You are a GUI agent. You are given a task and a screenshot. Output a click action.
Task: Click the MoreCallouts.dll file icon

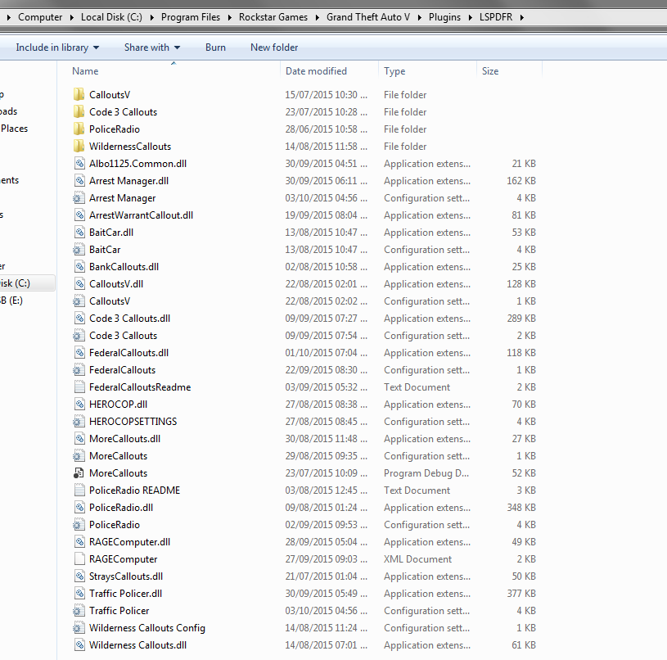click(x=79, y=439)
